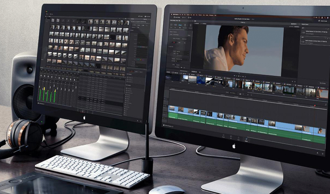Open the Render Entire Timeline dropdown
The image size is (330, 194).
tap(233, 93)
